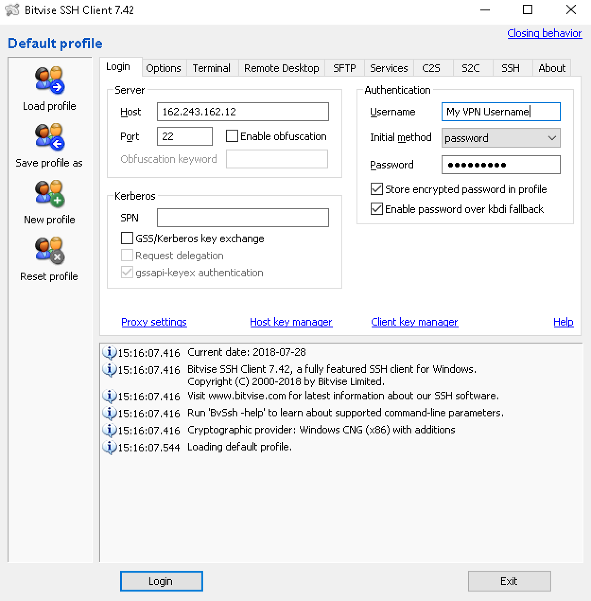Click the Port input field
Viewport: 591px width, 601px height.
(x=185, y=136)
